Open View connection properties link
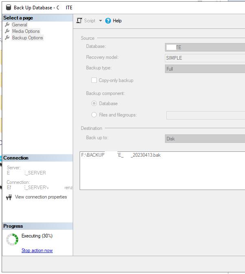Viewport: 245px width, 274px height. coord(41,197)
